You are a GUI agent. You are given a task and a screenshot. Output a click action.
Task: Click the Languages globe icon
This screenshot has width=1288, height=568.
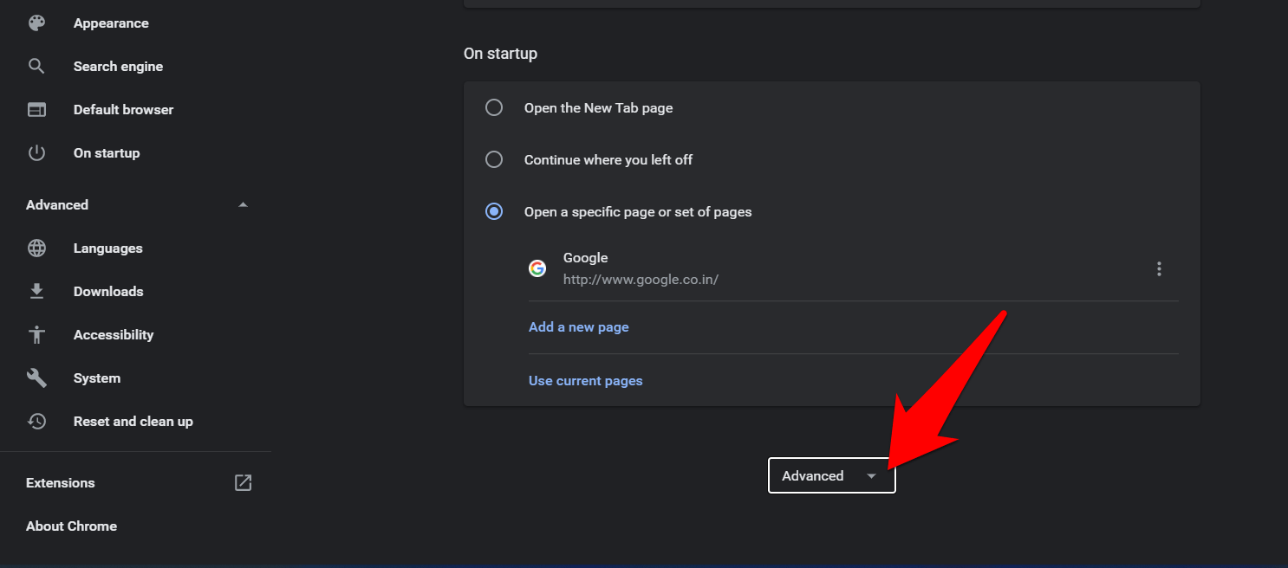[x=36, y=248]
